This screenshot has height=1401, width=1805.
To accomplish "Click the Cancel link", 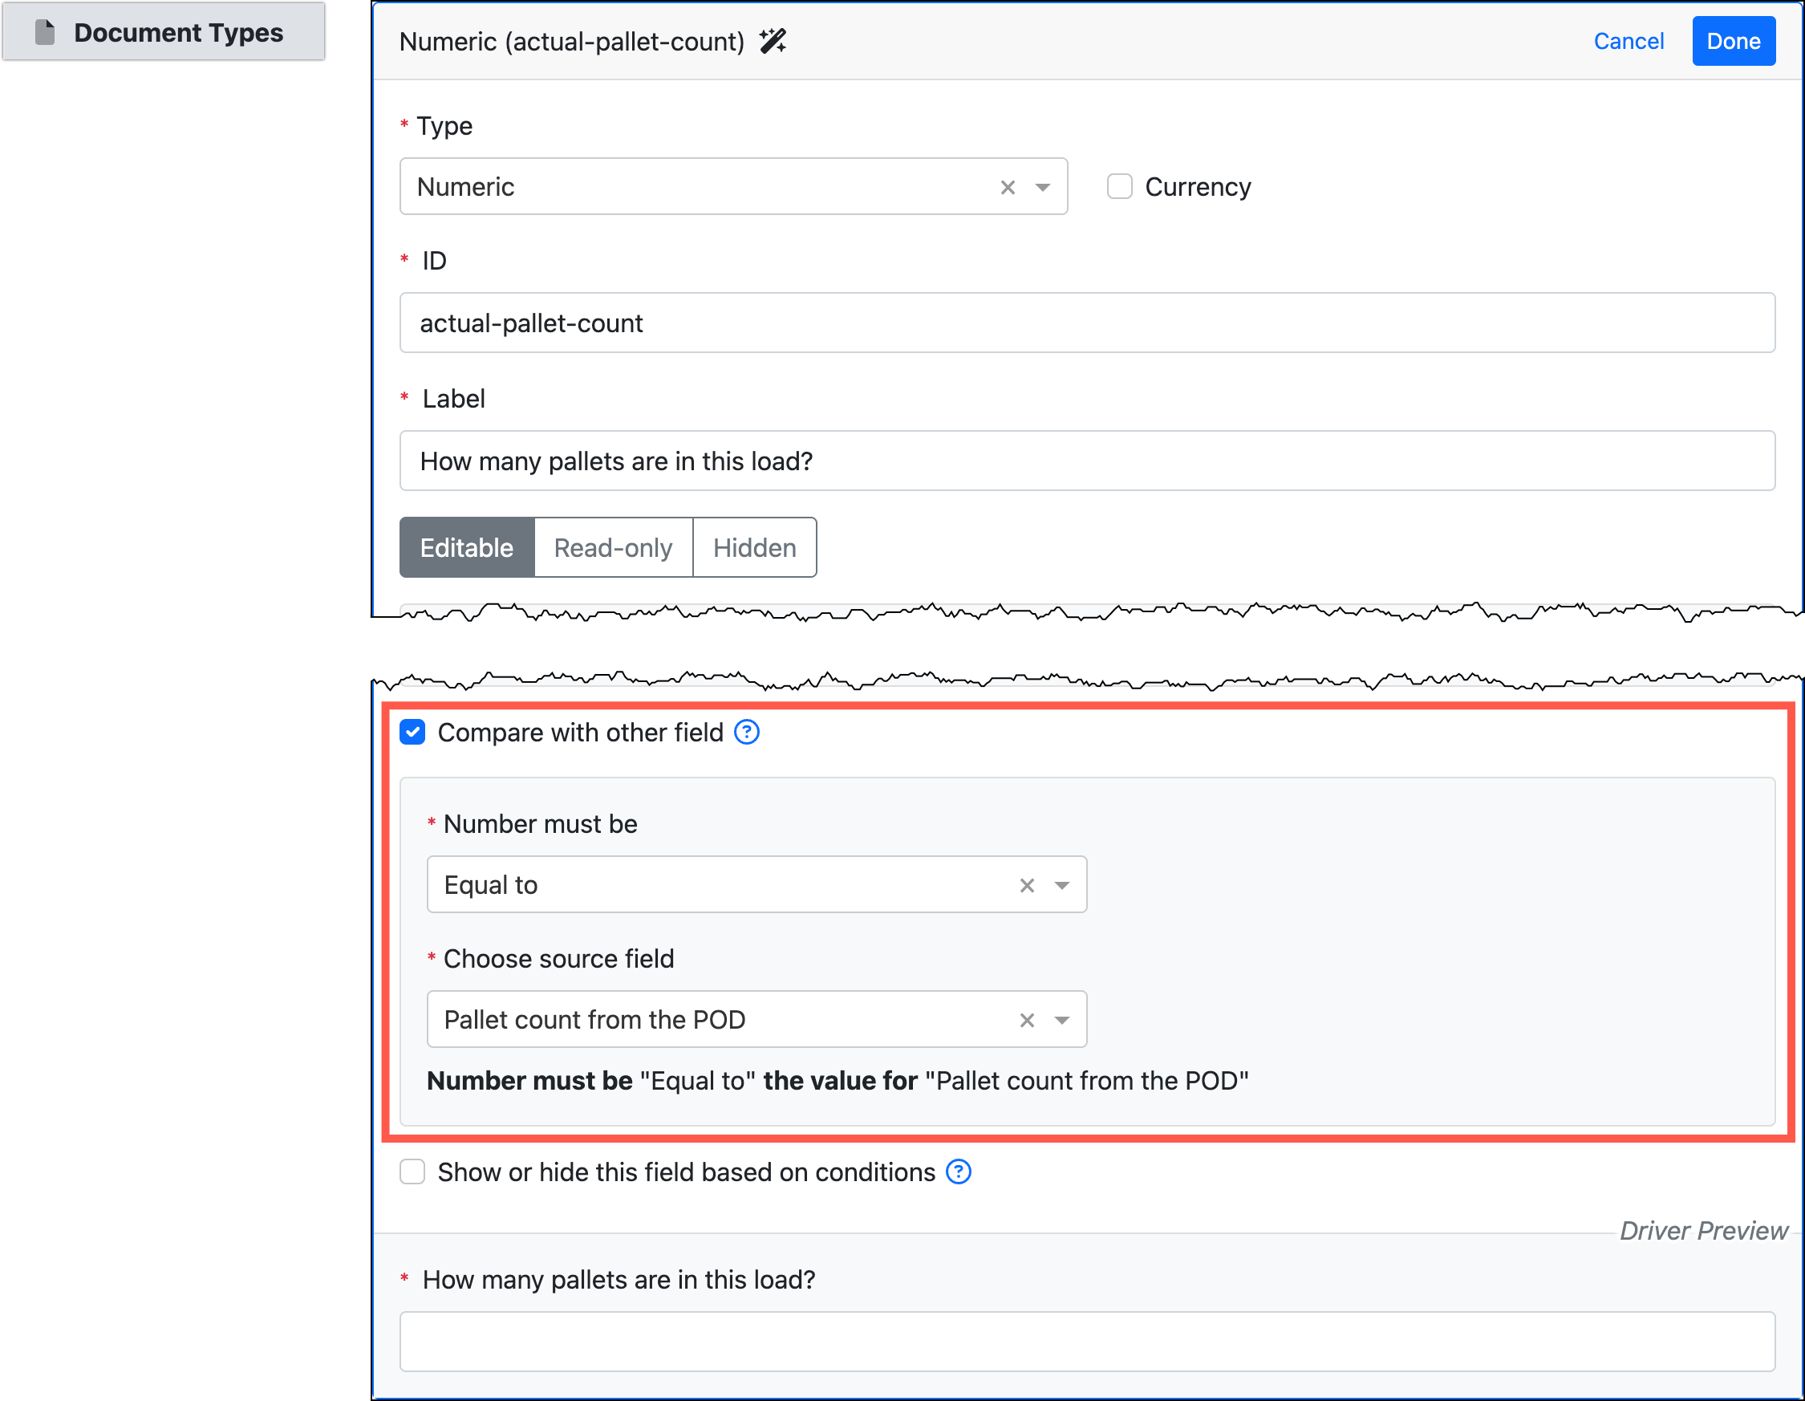I will 1629,42.
